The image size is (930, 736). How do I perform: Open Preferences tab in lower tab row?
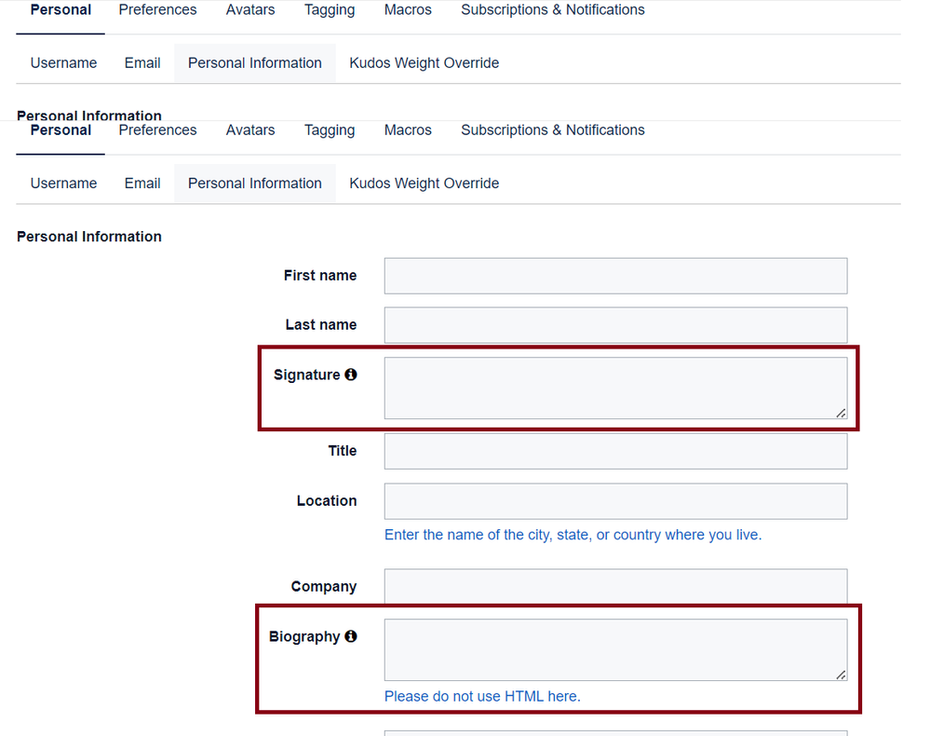pos(157,130)
